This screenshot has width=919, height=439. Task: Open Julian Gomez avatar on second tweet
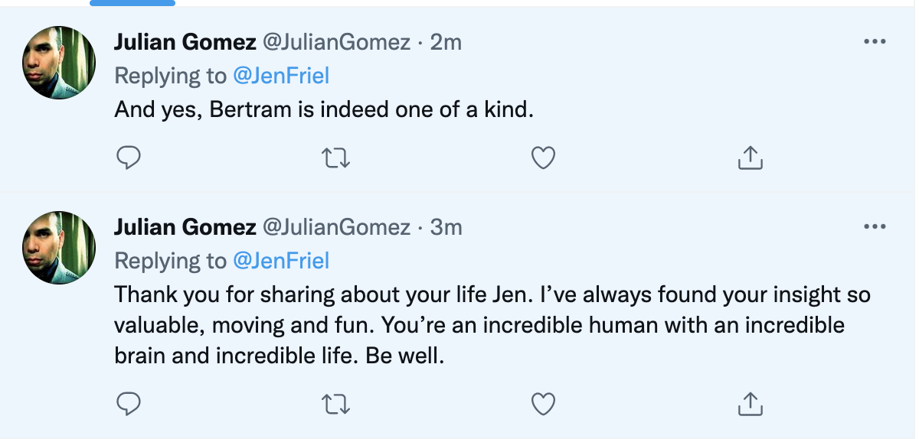click(x=59, y=248)
